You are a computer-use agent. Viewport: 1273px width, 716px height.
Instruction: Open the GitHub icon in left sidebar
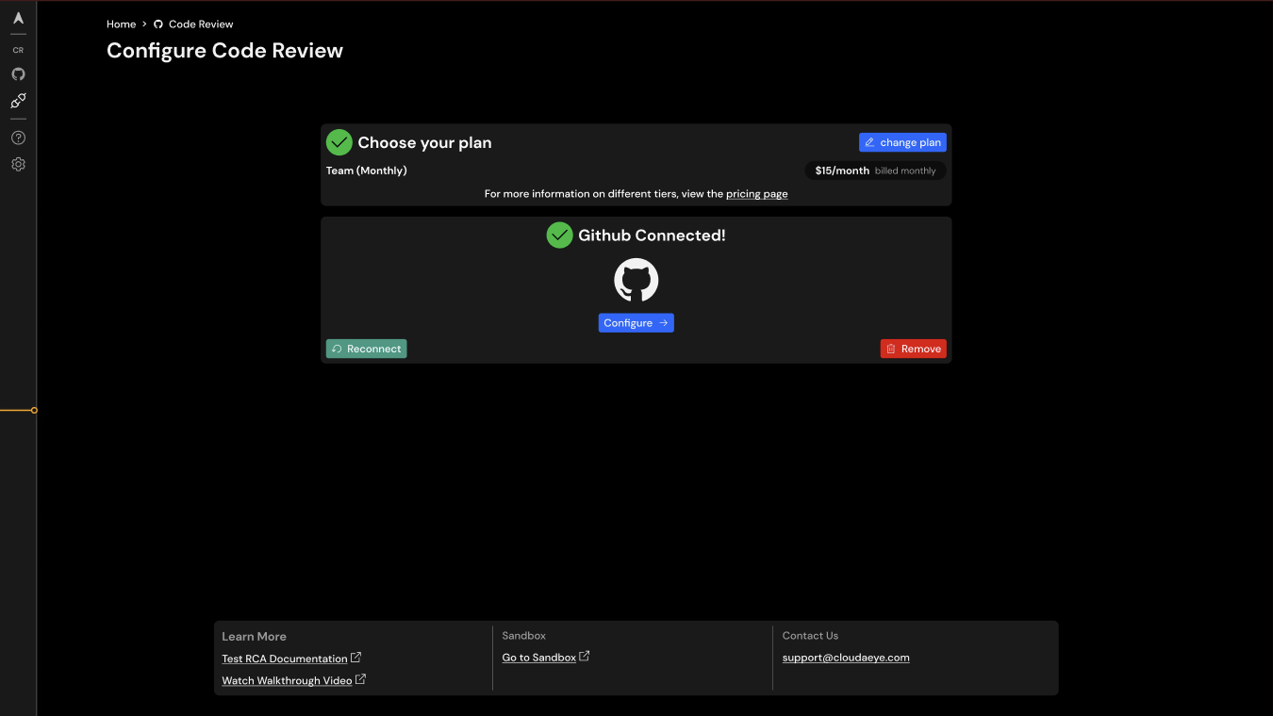click(18, 73)
